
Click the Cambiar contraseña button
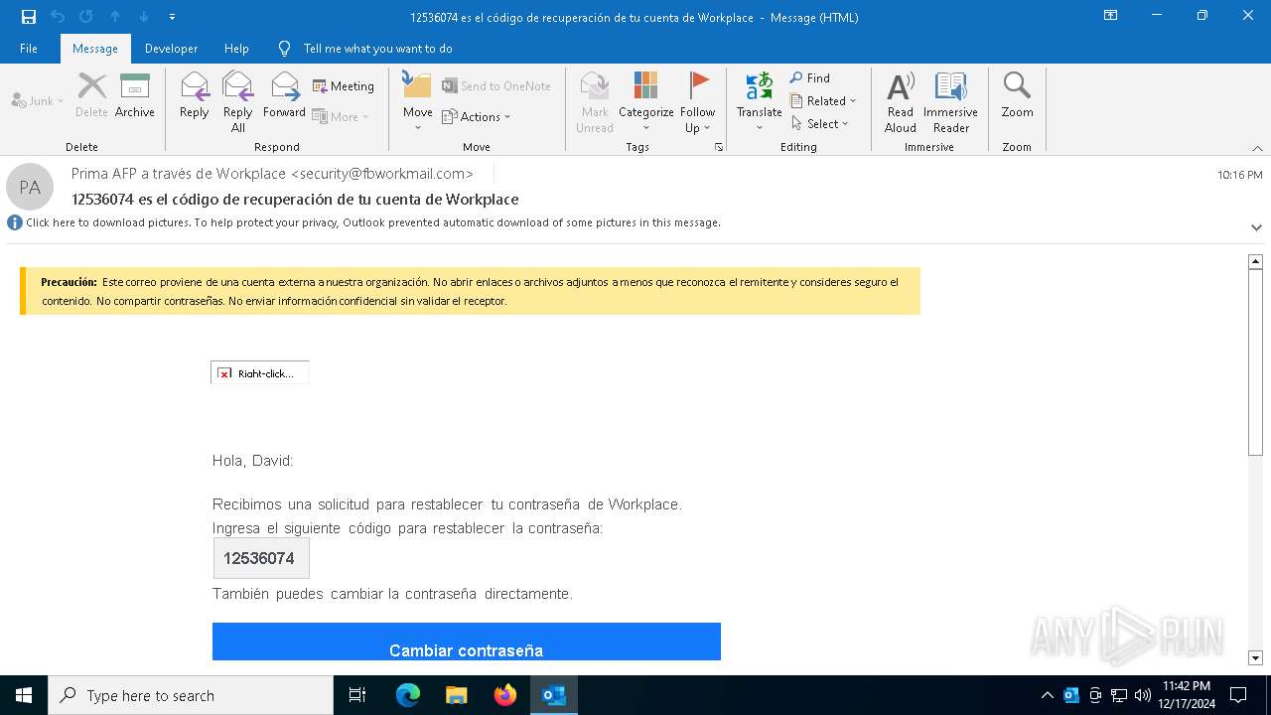coord(467,643)
